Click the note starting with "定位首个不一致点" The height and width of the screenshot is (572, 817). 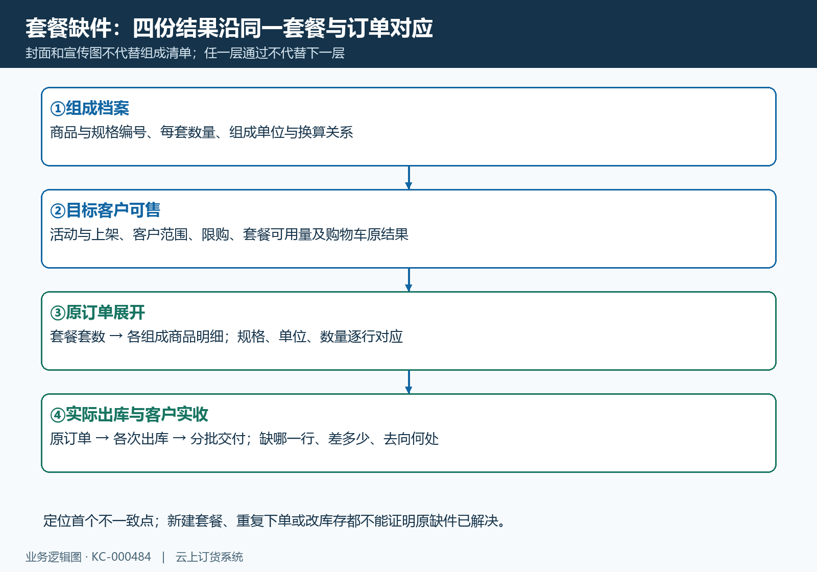click(x=275, y=521)
